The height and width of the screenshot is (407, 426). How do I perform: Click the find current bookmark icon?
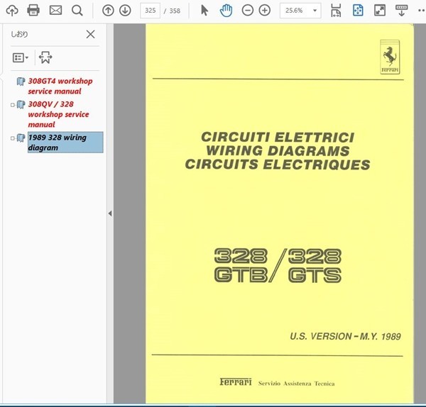coord(45,57)
